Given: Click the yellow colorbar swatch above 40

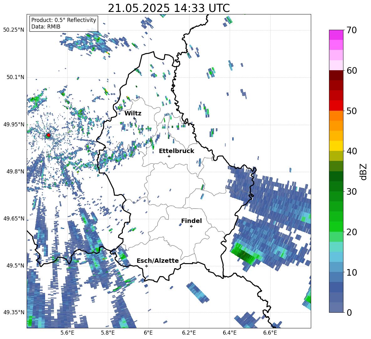Looking at the screenshot, I should (x=336, y=146).
